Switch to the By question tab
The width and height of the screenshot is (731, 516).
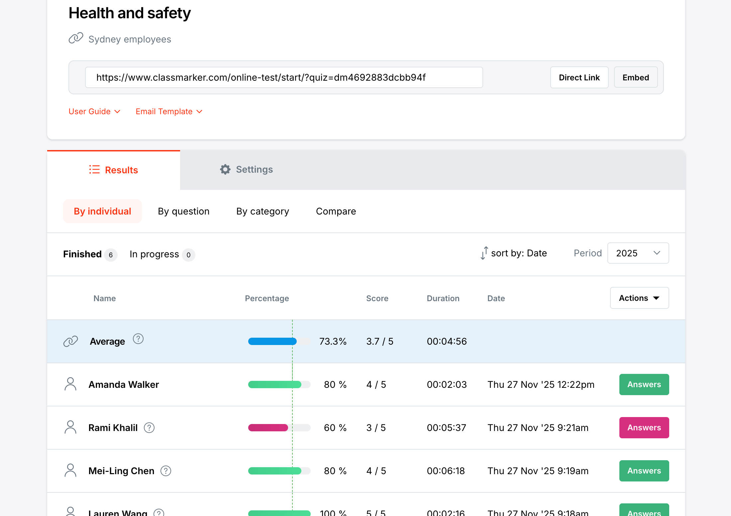coord(183,211)
